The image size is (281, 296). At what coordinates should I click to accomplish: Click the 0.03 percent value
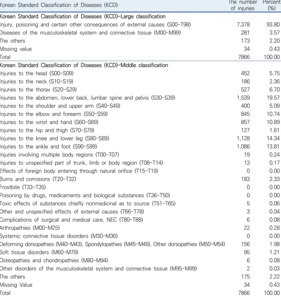coord(275,268)
